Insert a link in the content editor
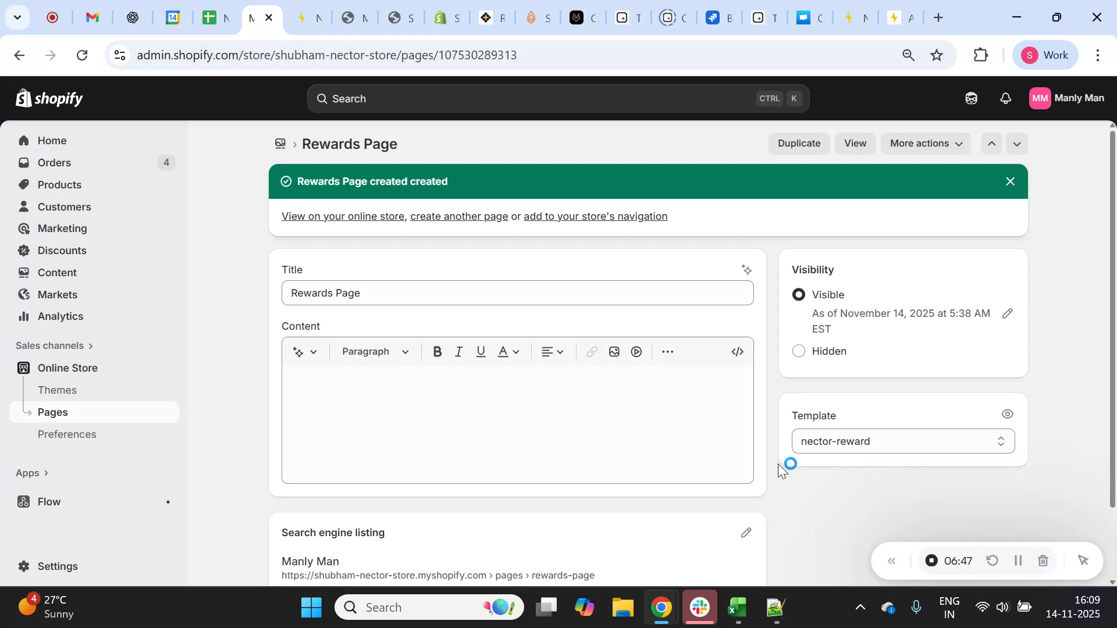 592,351
